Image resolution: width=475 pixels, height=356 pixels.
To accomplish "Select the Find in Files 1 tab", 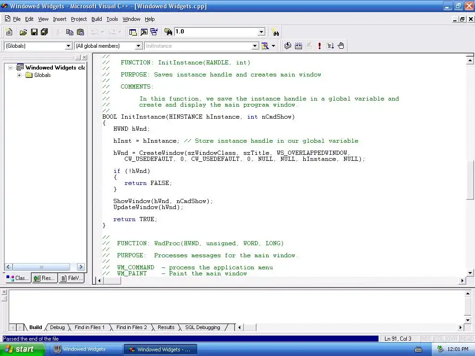I will (90, 327).
